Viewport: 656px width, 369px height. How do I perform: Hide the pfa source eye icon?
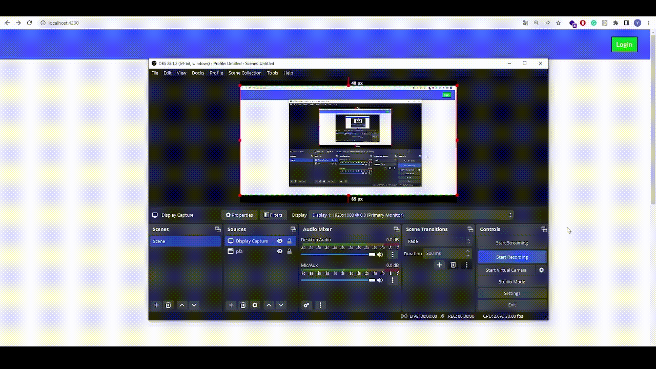(280, 251)
